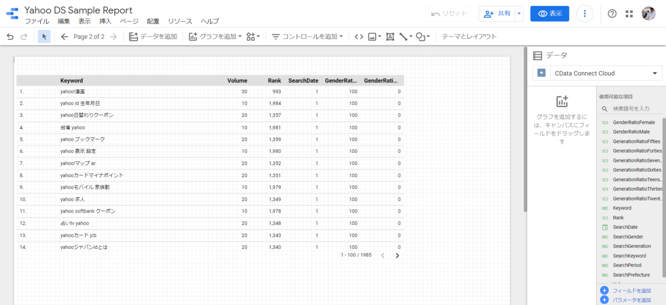Image resolution: width=666 pixels, height=305 pixels.
Task: Insert a text box
Action: coord(390,37)
